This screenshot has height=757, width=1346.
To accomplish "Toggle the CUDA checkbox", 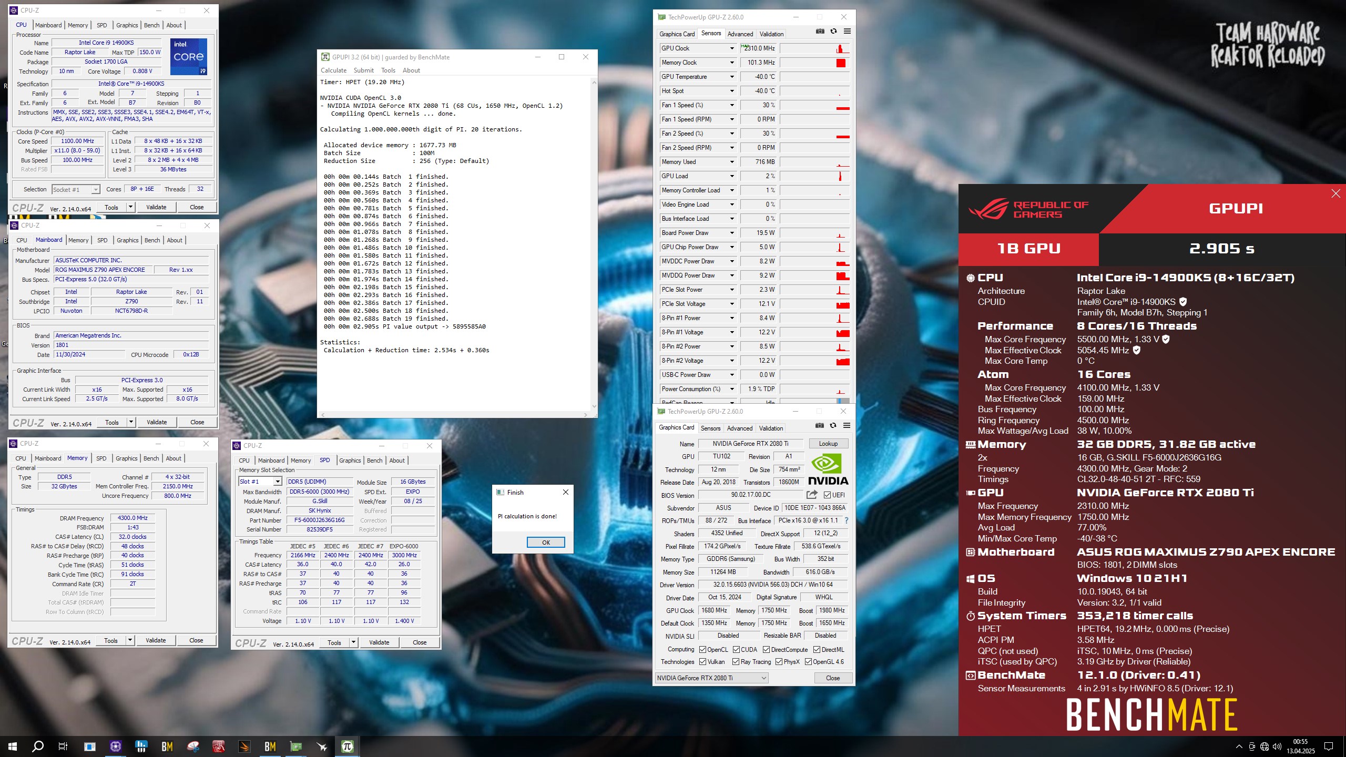I will point(736,650).
